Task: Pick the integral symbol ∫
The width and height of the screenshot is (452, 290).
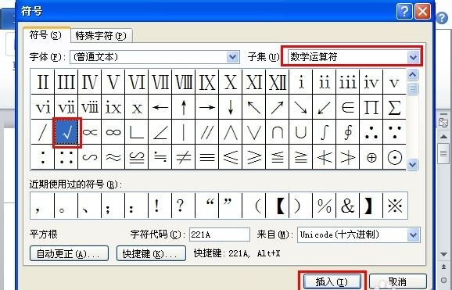Action: 325,132
